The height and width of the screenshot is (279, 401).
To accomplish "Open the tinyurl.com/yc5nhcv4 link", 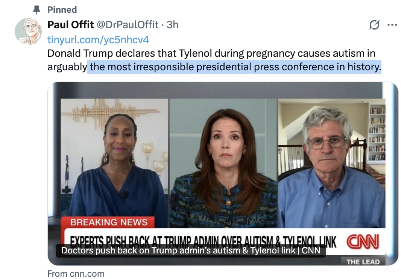I will click(x=98, y=39).
